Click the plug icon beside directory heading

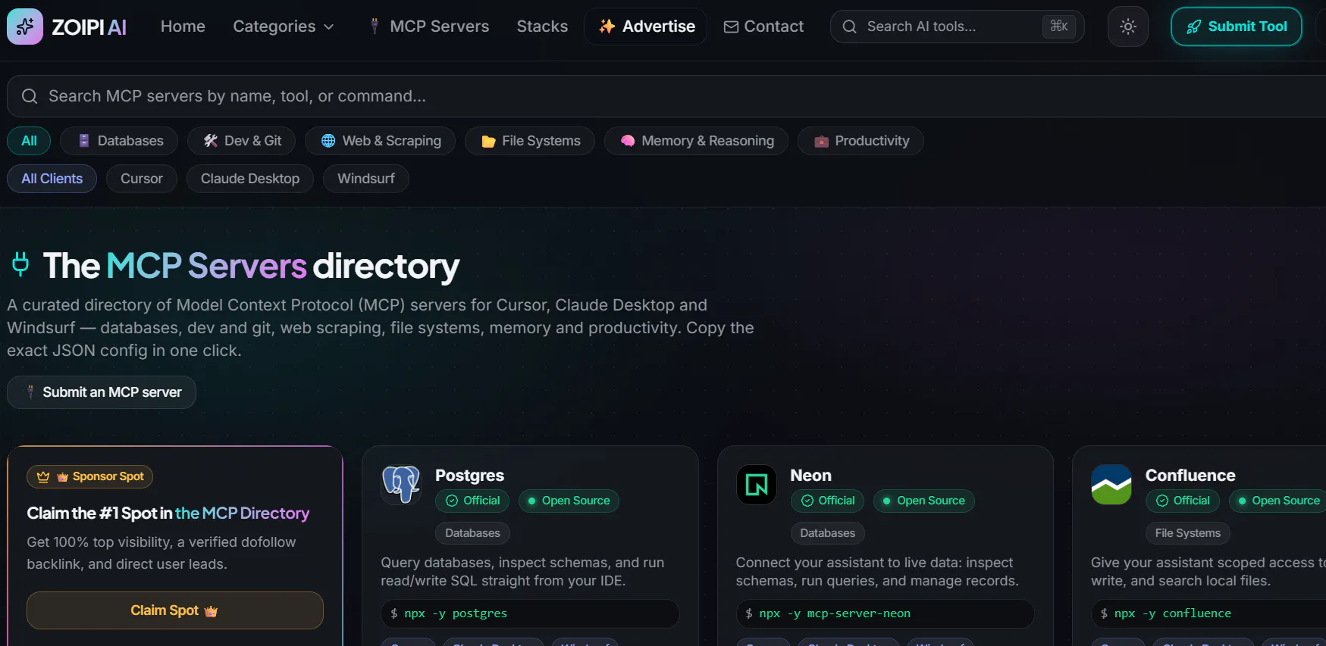click(x=20, y=264)
